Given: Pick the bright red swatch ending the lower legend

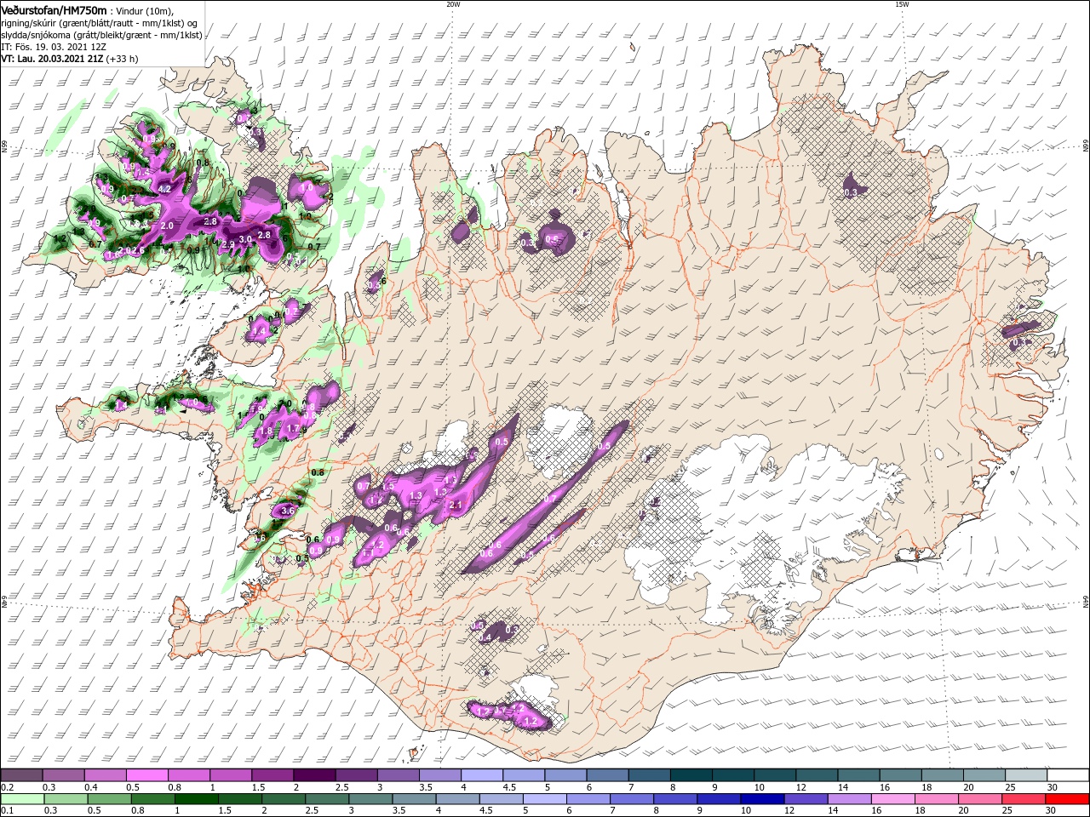Looking at the screenshot, I should [x=1068, y=799].
